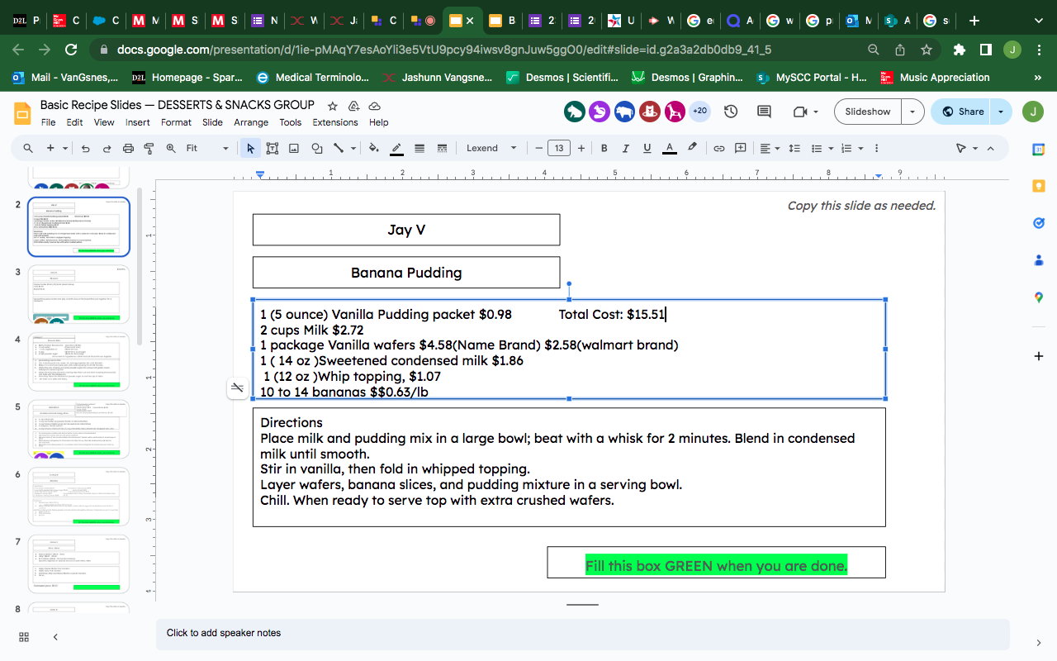Toggle italic formatting
1057x661 pixels.
(625, 148)
